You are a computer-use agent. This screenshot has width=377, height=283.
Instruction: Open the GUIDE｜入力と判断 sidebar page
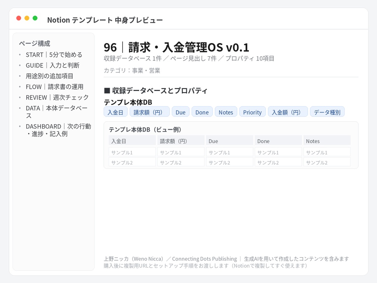point(53,66)
